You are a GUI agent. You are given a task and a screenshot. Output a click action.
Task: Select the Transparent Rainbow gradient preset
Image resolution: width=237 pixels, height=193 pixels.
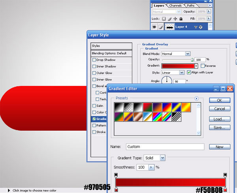[167, 117]
